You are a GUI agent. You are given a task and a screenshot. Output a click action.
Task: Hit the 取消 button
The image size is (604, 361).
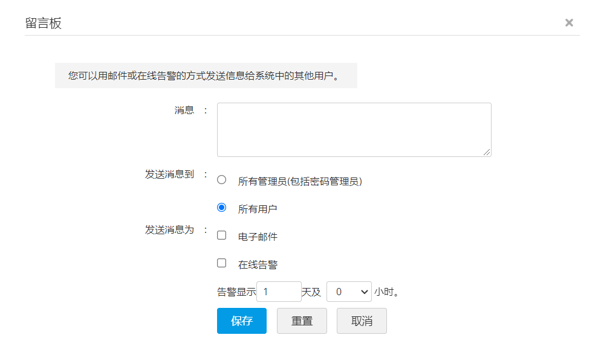(x=362, y=321)
